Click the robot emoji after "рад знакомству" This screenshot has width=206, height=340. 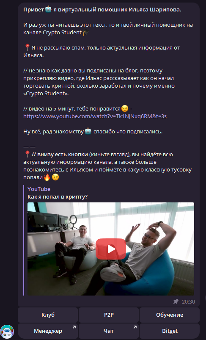coord(88,131)
